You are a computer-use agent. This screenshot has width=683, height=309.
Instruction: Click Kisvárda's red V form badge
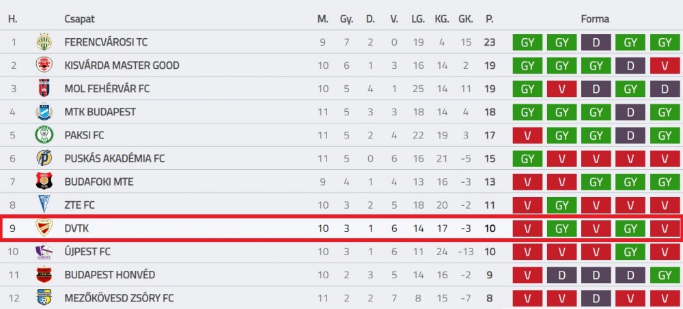point(665,65)
